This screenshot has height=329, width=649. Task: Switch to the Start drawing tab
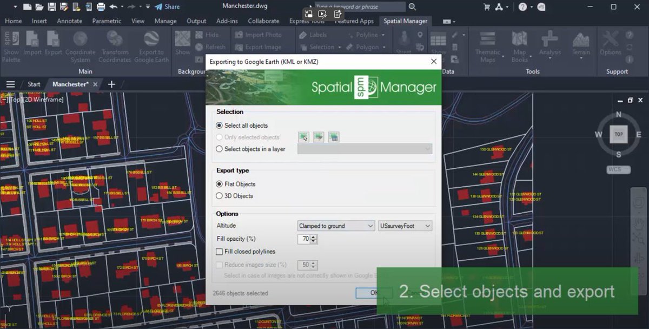[x=34, y=84]
